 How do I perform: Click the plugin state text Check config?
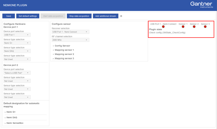coord(167,32)
